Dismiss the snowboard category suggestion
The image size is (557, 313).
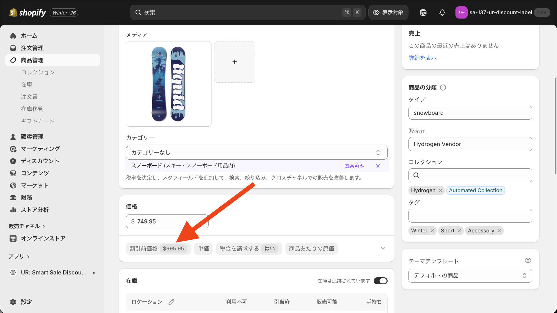coord(378,166)
